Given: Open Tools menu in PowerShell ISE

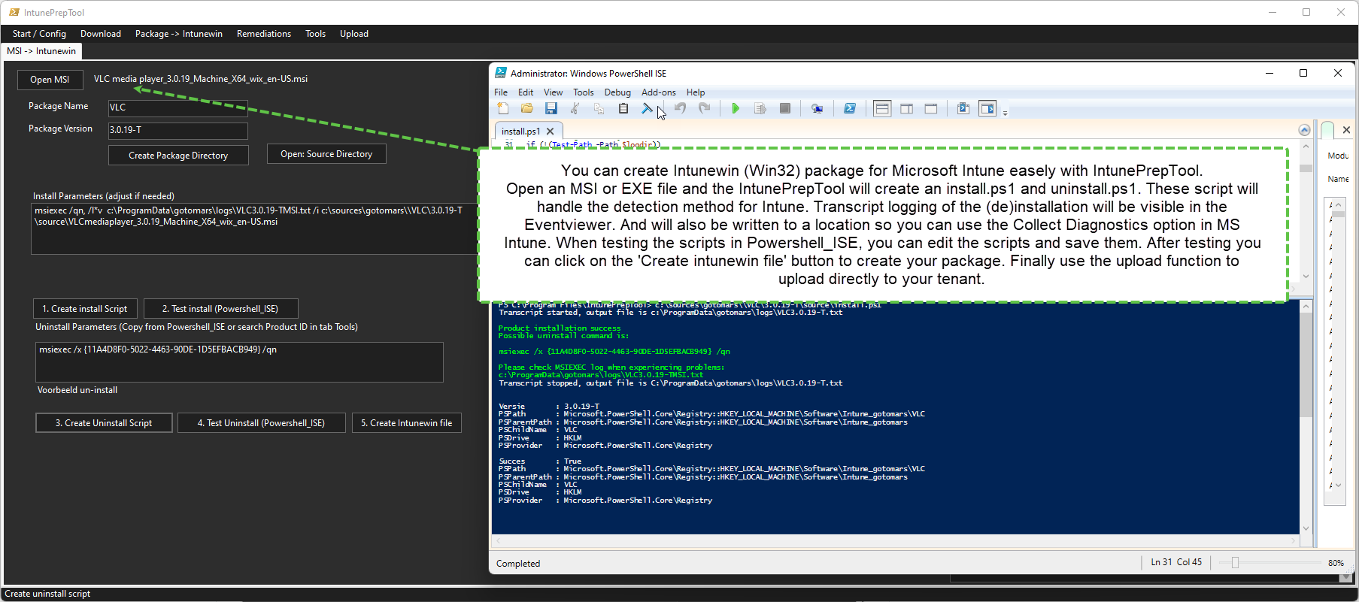Looking at the screenshot, I should 584,92.
